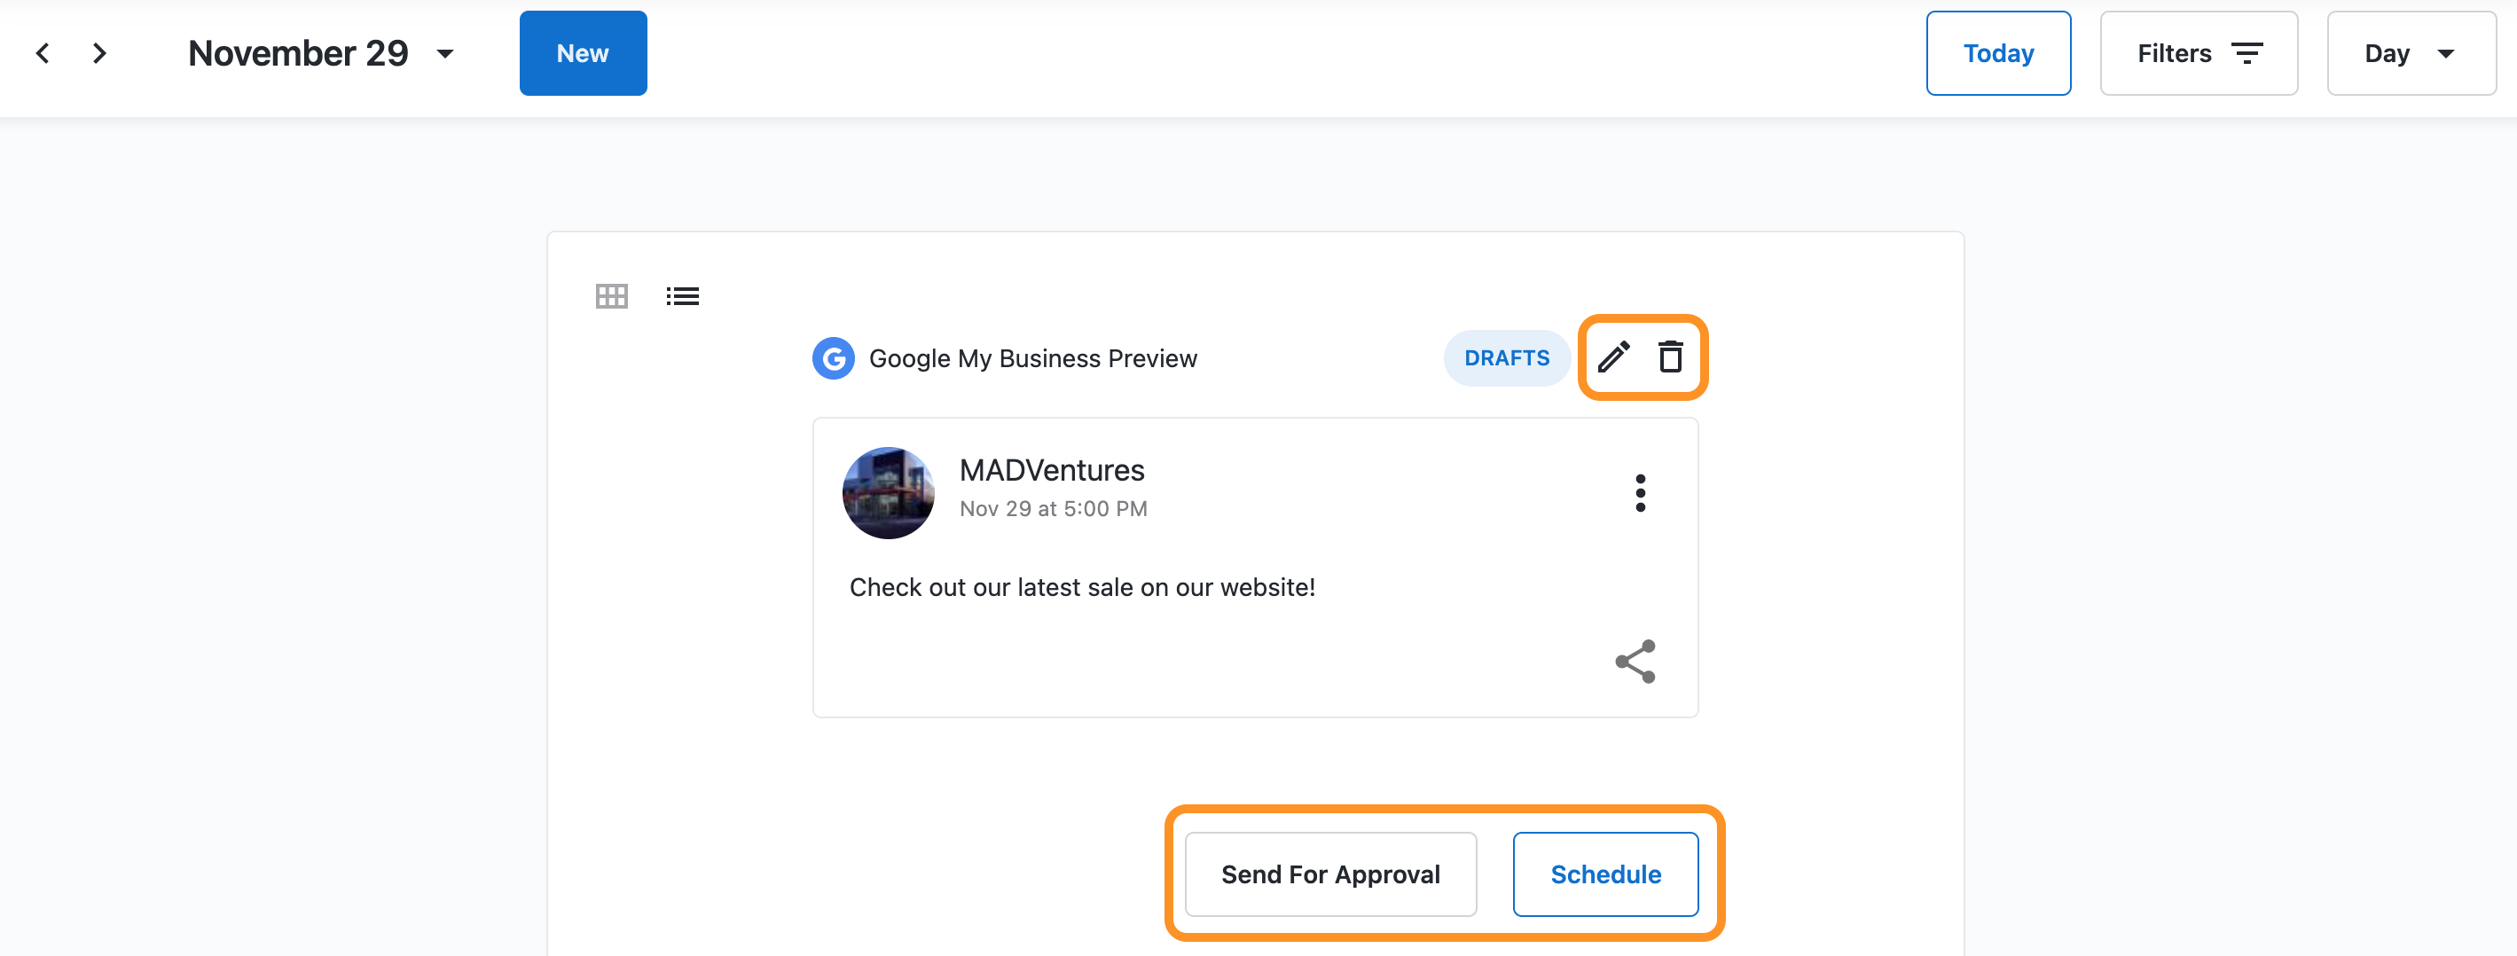This screenshot has height=956, width=2517.
Task: Click Send For Approval
Action: click(1329, 874)
